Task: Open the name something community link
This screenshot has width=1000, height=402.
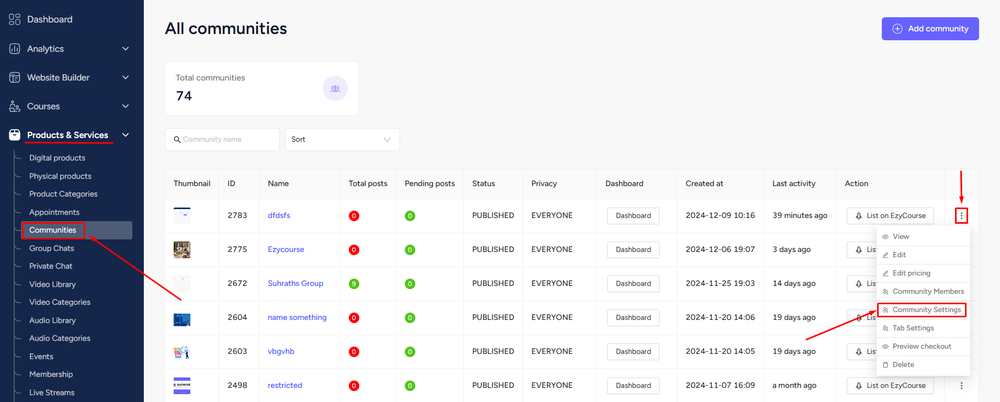Action: (297, 317)
